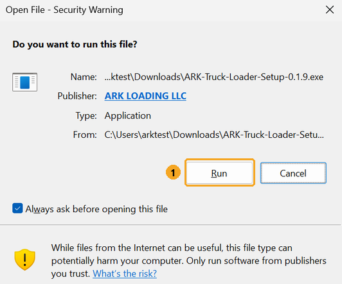
Task: Click the From: label
Action: coord(85,135)
